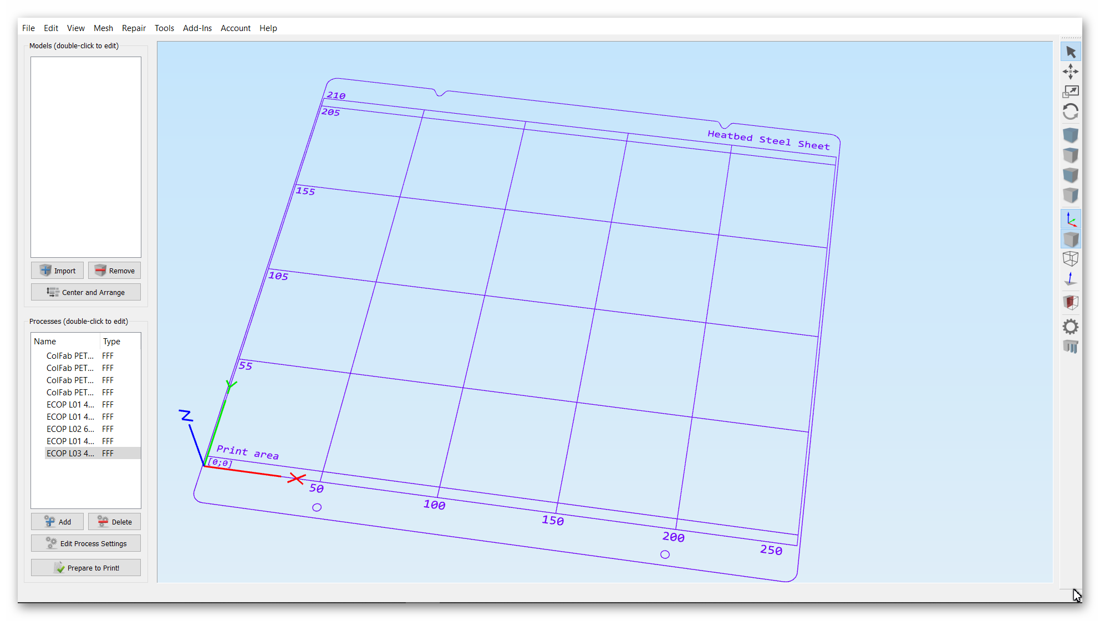
Task: Toggle coordinate axes display
Action: click(1071, 219)
